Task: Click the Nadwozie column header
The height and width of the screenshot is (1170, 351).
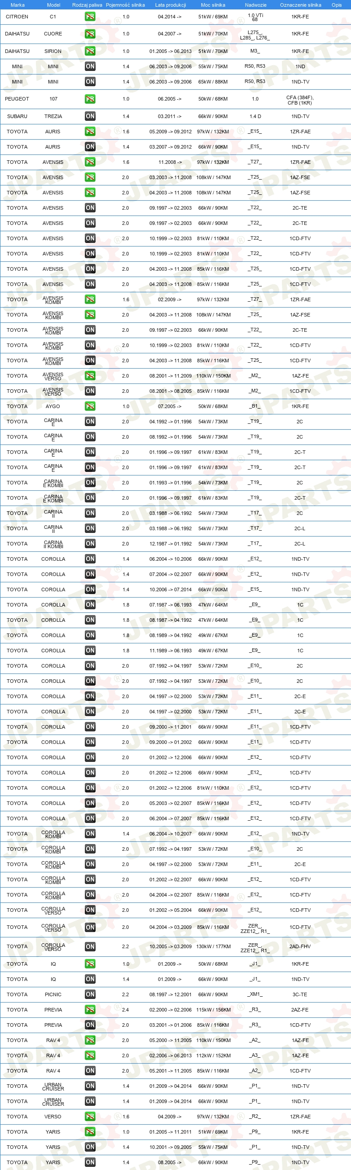Action: click(x=256, y=5)
